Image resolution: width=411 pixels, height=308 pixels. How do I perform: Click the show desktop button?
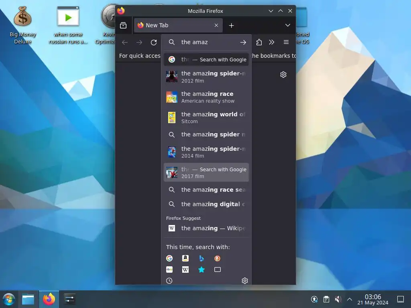[401, 299]
